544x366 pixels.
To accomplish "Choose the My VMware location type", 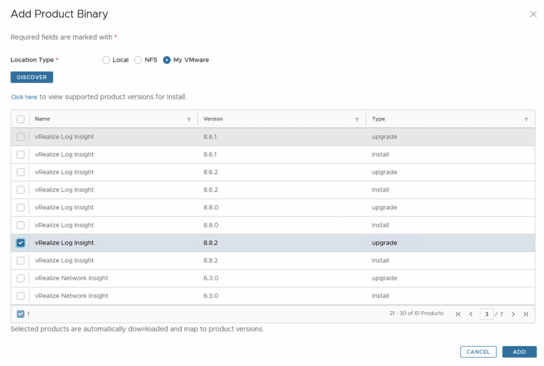I will pyautogui.click(x=167, y=60).
